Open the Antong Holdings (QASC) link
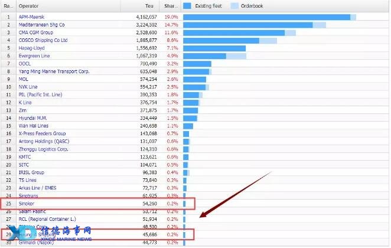This screenshot has width=391, height=248. (x=44, y=141)
